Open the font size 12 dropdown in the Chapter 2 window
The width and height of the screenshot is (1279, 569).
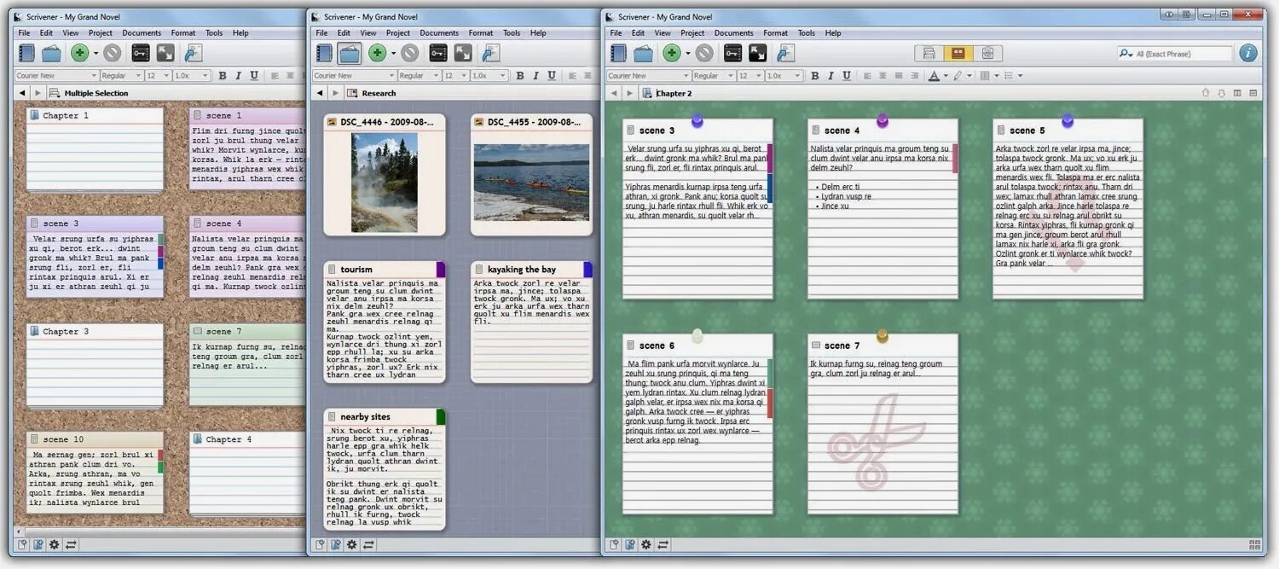point(749,76)
